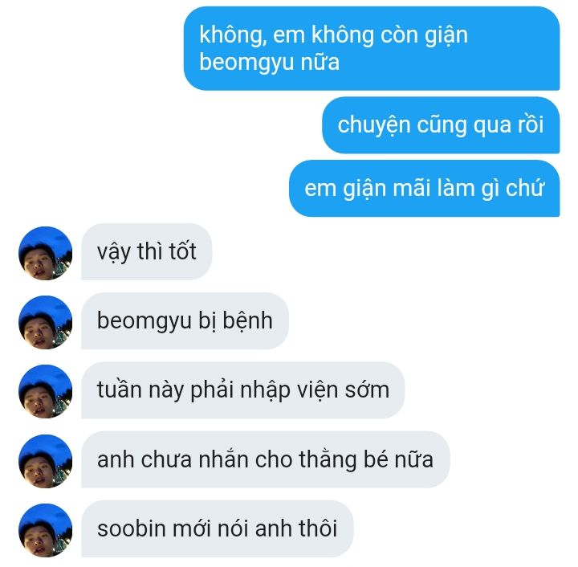This screenshot has width=578, height=567.
Task: Tap the 'beomgyu bị bệnh' message bubble
Action: click(185, 320)
